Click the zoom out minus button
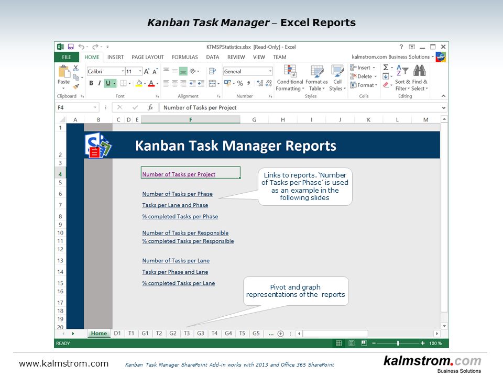Image resolution: width=503 pixels, height=377 pixels. (374, 343)
